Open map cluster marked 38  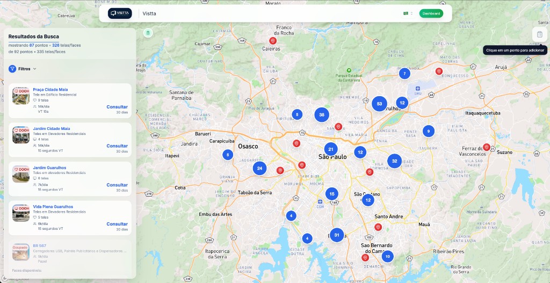(x=322, y=115)
